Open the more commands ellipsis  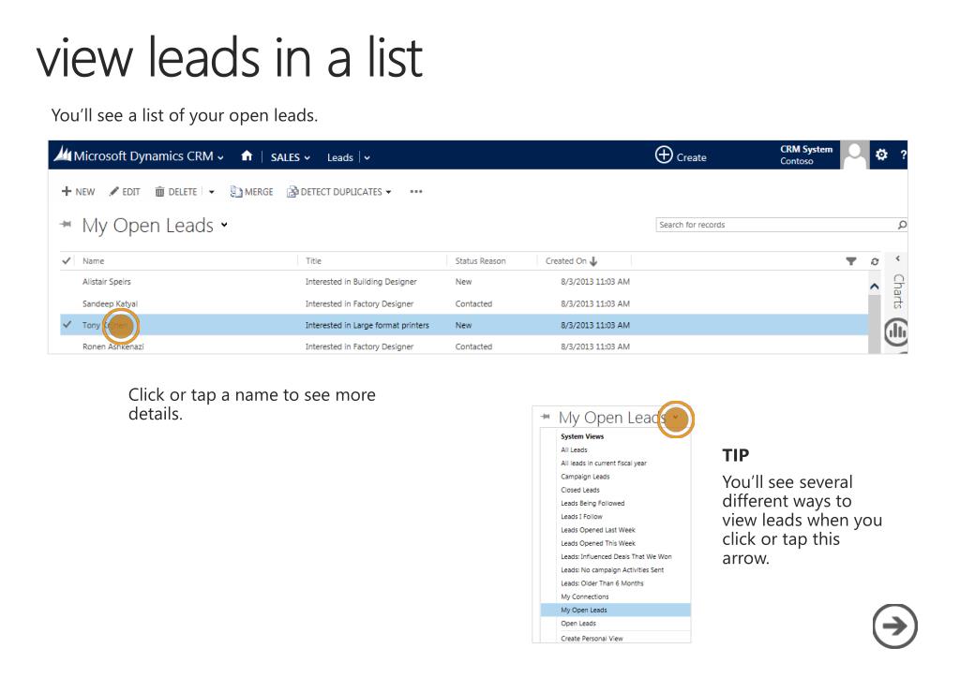click(x=416, y=191)
